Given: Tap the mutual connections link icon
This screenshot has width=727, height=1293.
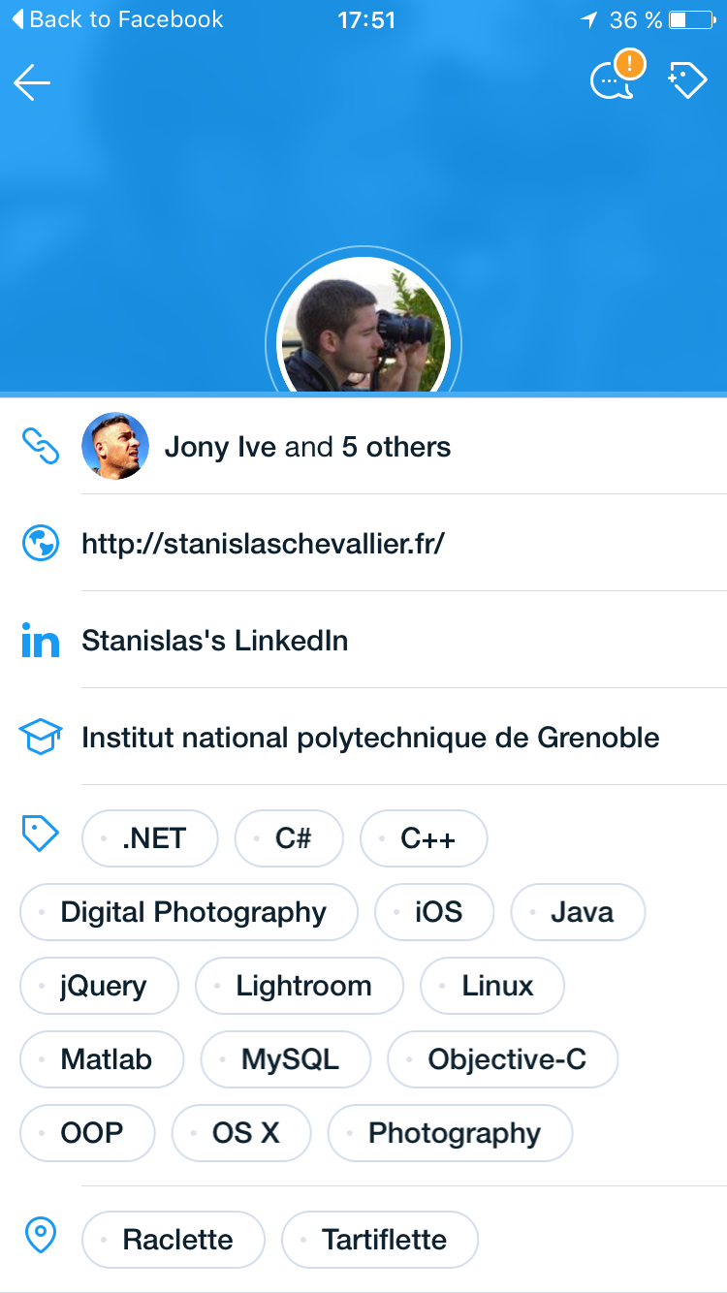Looking at the screenshot, I should tap(40, 447).
